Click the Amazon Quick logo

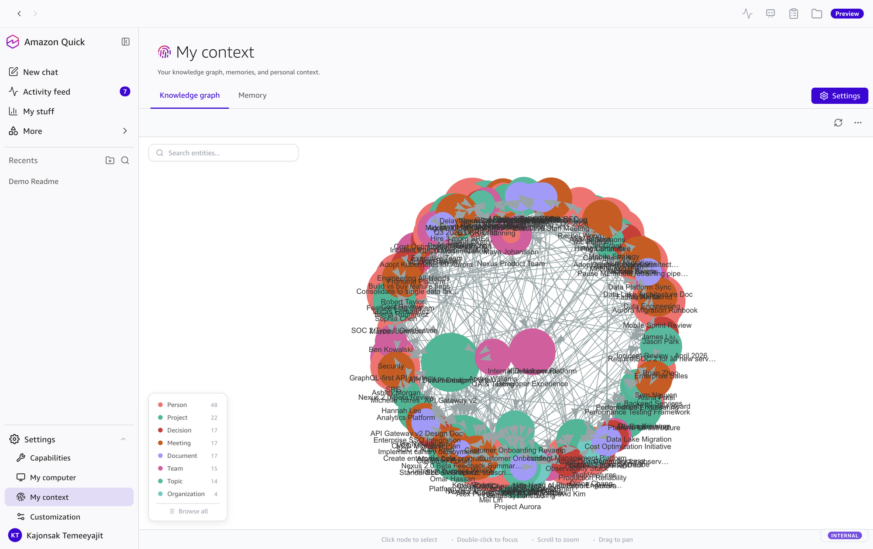point(13,42)
